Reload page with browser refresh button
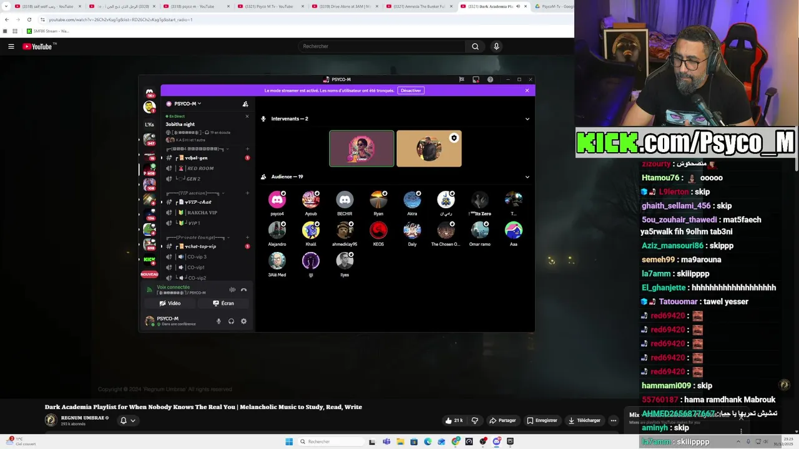This screenshot has height=449, width=799. [x=29, y=19]
